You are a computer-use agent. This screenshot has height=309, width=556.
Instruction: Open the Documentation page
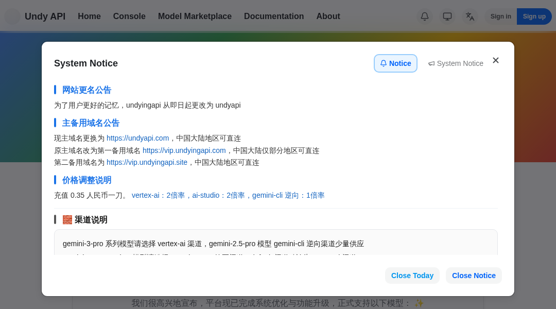pos(274,16)
